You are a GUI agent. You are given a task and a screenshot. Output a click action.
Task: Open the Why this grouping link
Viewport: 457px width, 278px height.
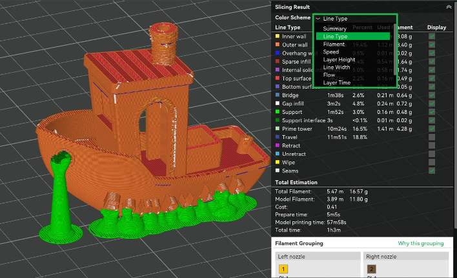coord(421,243)
